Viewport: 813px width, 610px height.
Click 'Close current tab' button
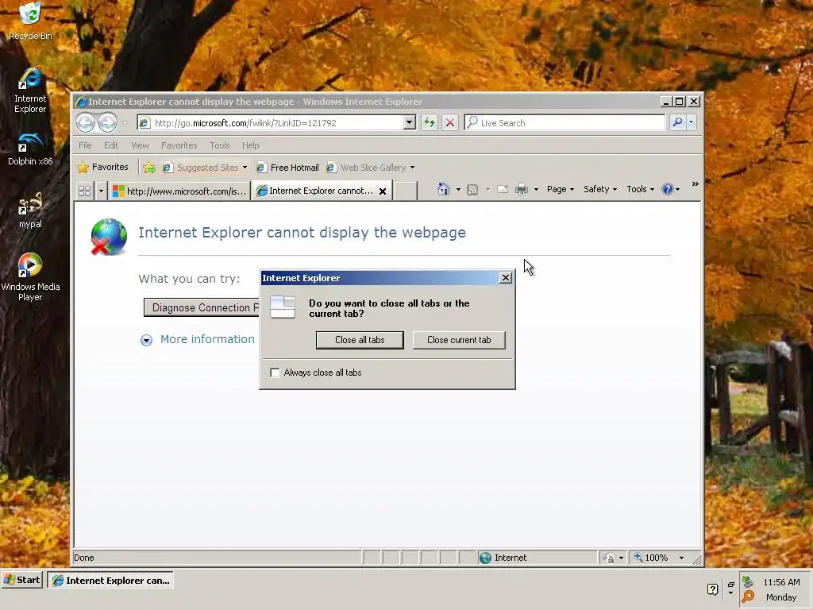pyautogui.click(x=459, y=340)
